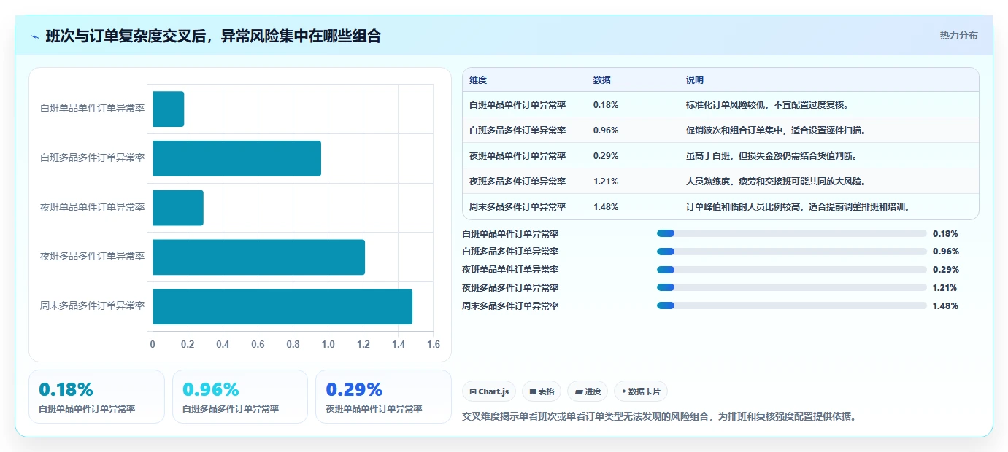Select table cell 夜班单品单件订单异常率
The height and width of the screenshot is (452, 1008).
point(518,156)
